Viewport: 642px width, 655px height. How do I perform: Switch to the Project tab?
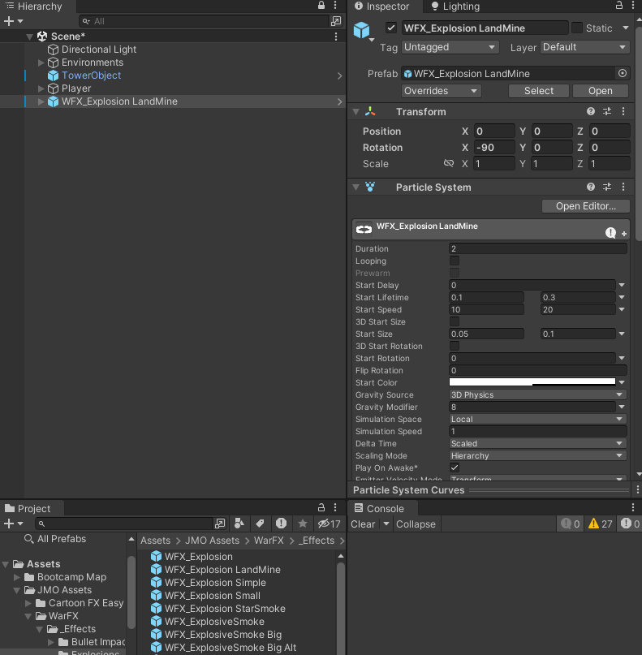click(x=28, y=509)
